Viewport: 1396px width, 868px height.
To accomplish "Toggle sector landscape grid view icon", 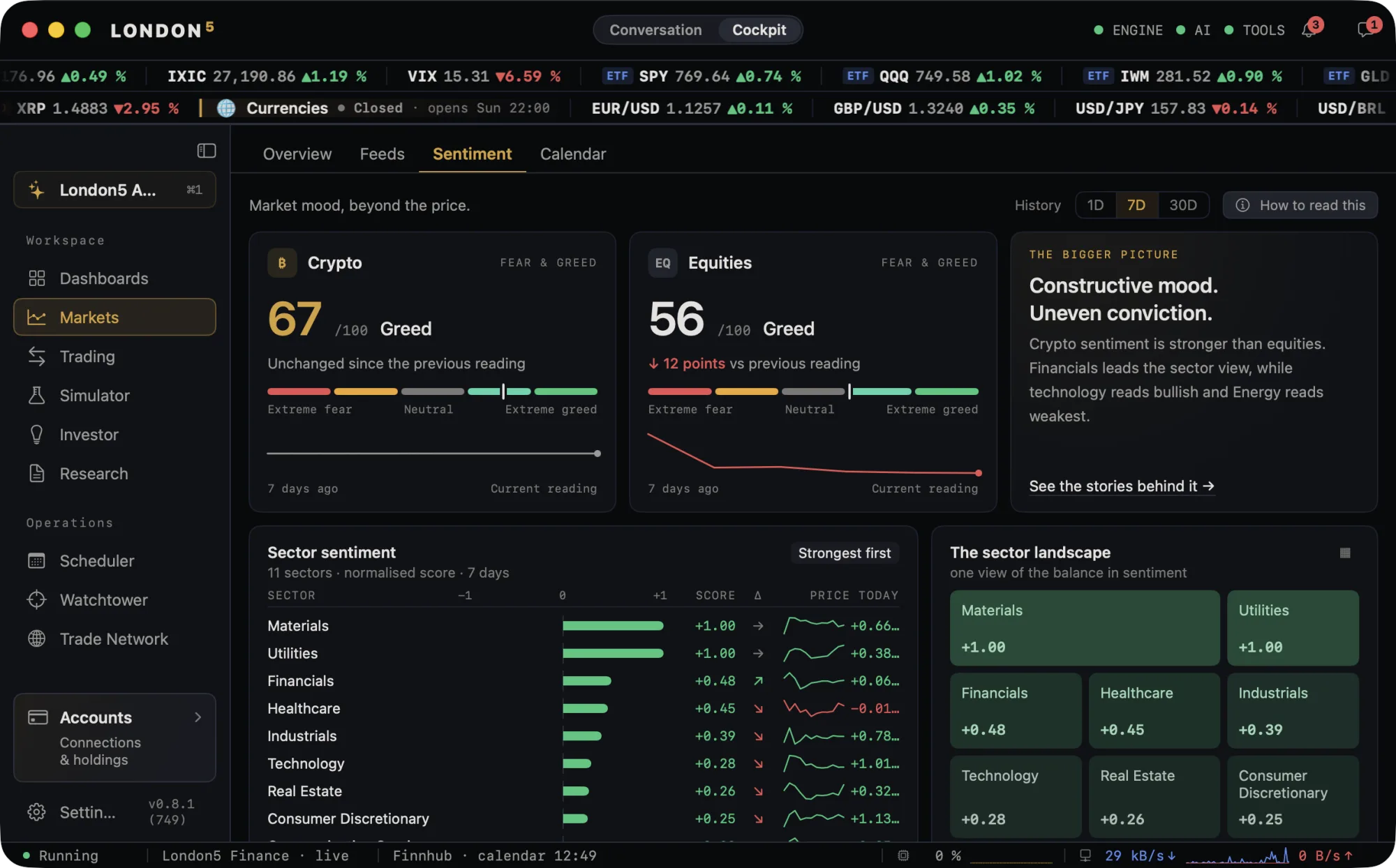I will coord(1345,553).
